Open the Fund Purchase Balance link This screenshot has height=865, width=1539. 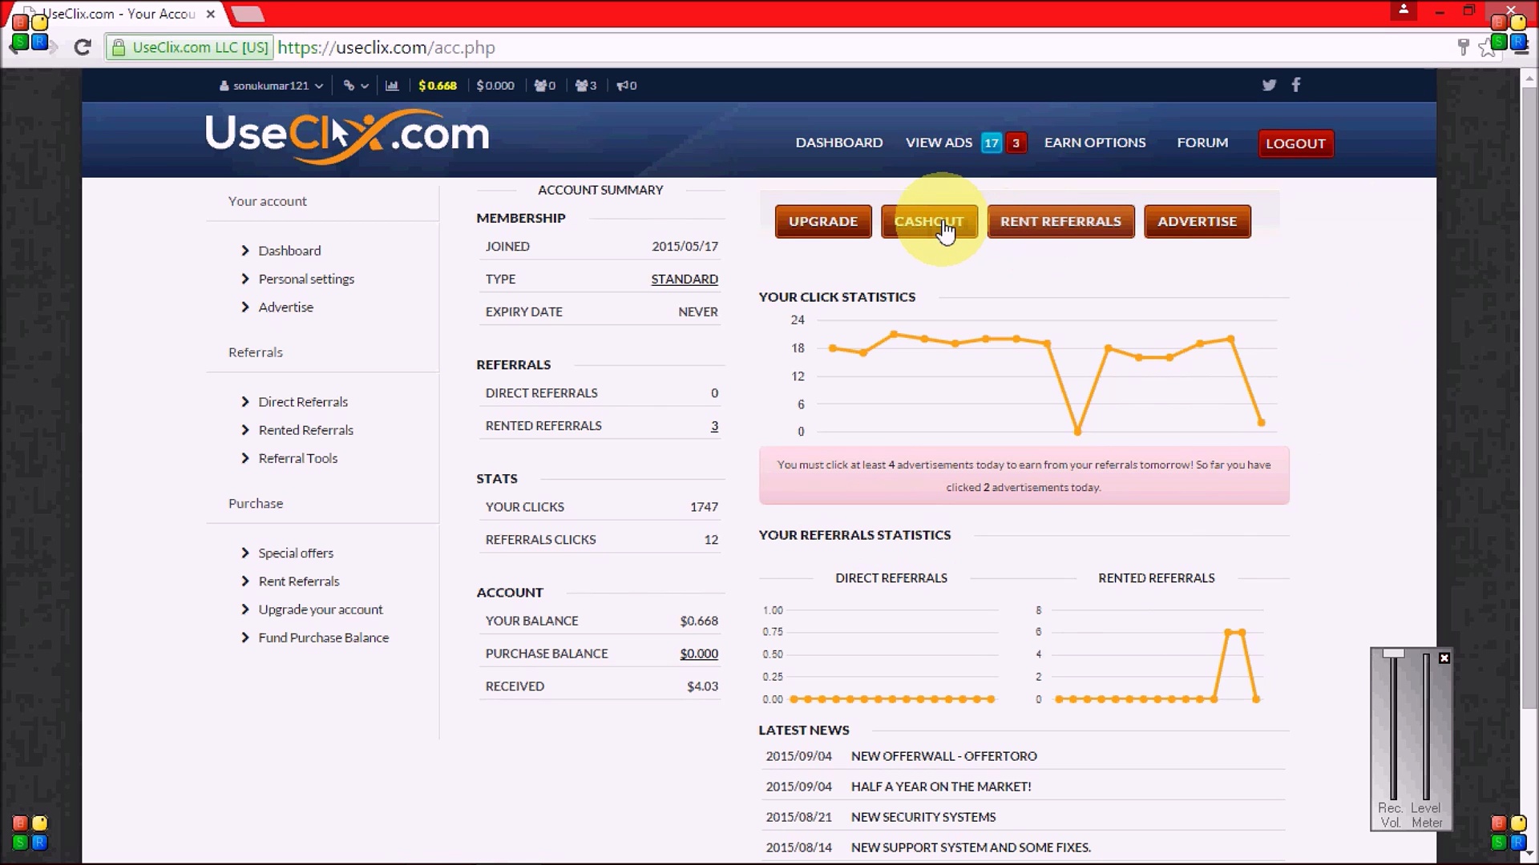pyautogui.click(x=323, y=637)
